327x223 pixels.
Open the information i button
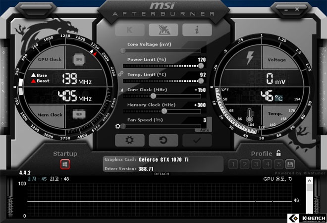197,30
